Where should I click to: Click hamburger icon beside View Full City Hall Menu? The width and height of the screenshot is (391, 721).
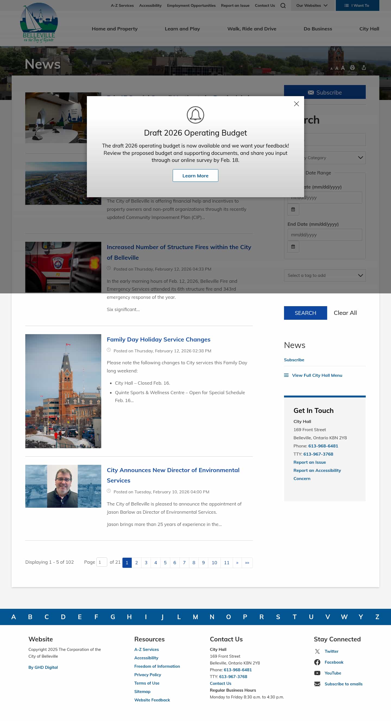[x=286, y=375]
